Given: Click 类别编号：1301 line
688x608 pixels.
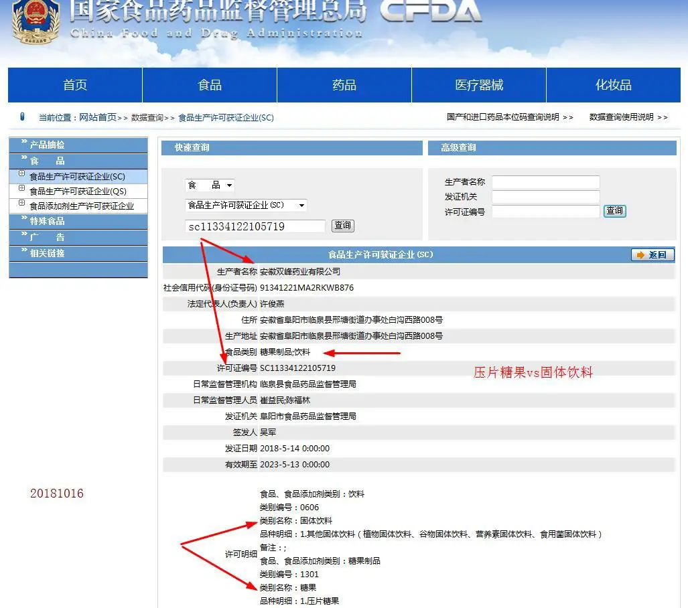Looking at the screenshot, I should click(x=289, y=575).
